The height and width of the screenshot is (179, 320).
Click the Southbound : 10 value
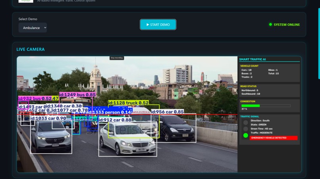tap(251, 94)
